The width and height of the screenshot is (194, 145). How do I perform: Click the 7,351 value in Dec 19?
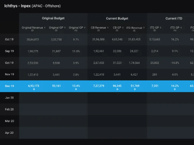click(155, 86)
